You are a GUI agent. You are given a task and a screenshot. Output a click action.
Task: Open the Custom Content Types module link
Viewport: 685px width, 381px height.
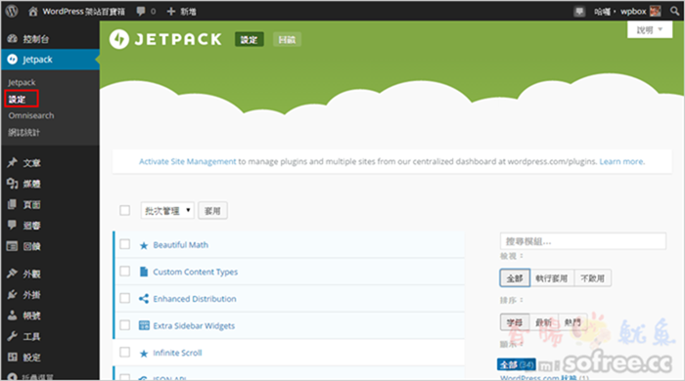196,272
